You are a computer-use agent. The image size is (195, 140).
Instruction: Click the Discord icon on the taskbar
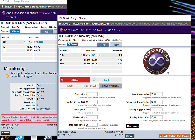[x=48, y=138]
